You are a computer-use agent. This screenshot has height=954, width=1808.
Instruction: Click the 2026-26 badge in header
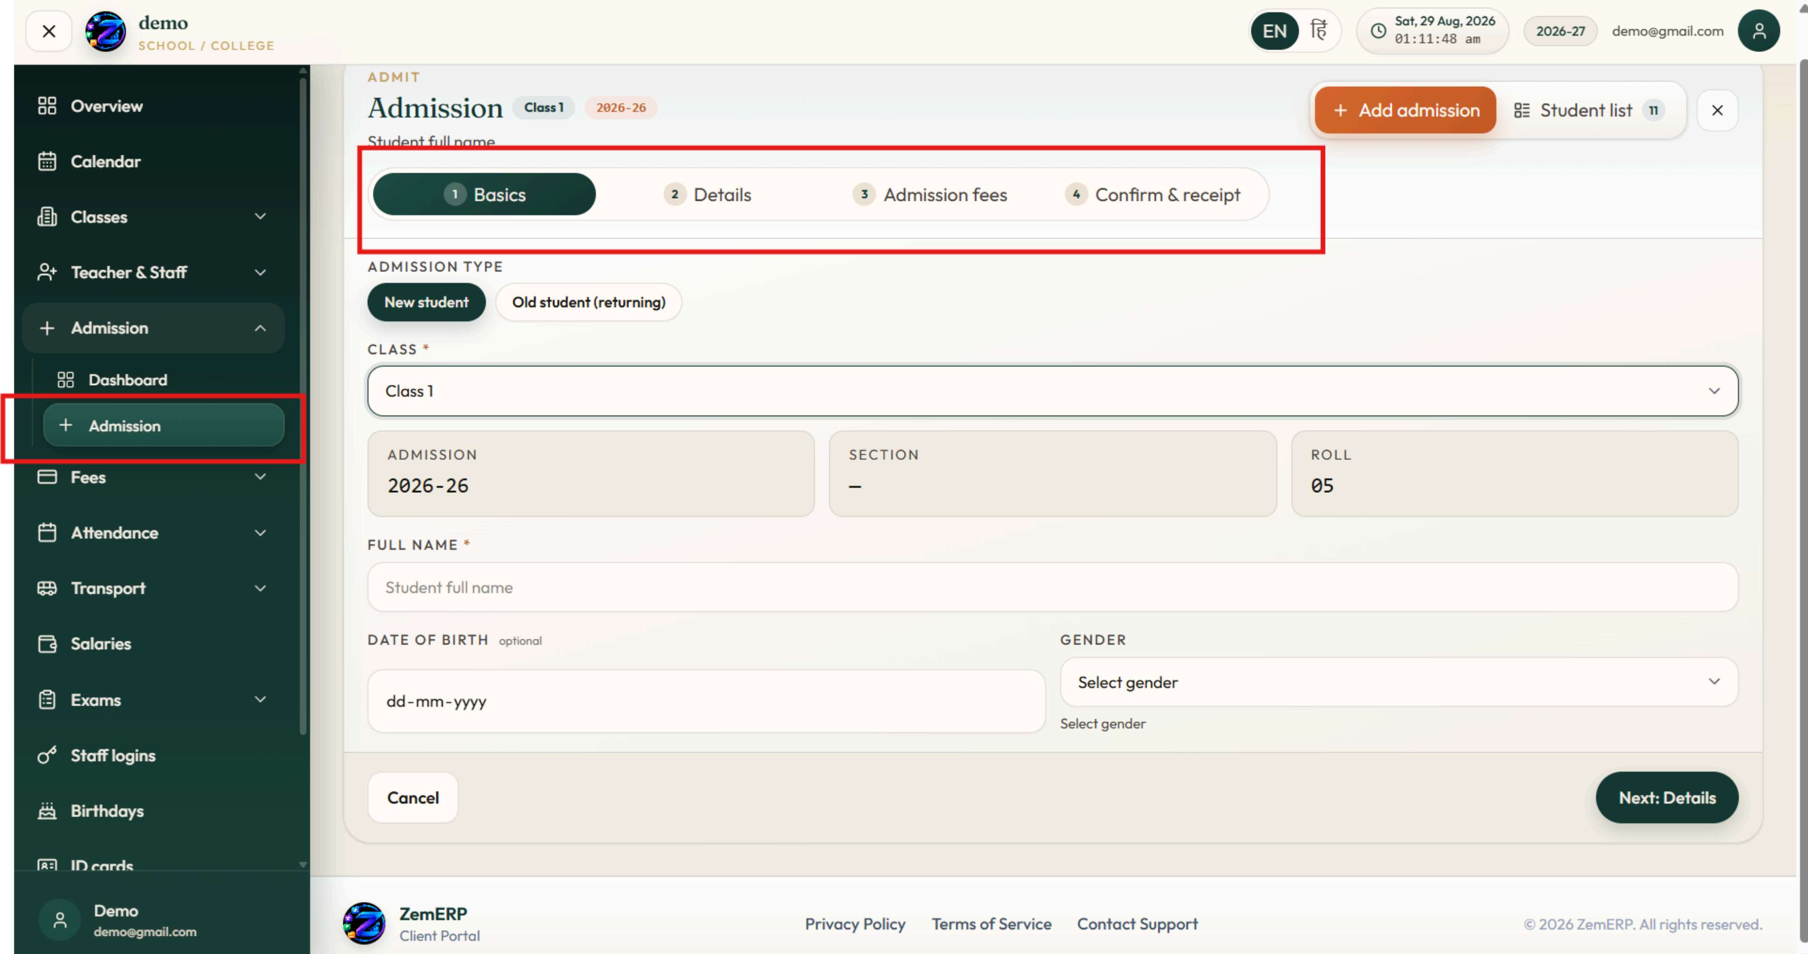[621, 107]
